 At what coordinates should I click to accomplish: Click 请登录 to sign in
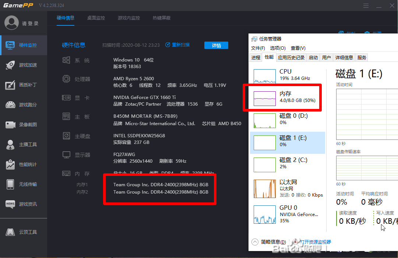pyautogui.click(x=30, y=23)
